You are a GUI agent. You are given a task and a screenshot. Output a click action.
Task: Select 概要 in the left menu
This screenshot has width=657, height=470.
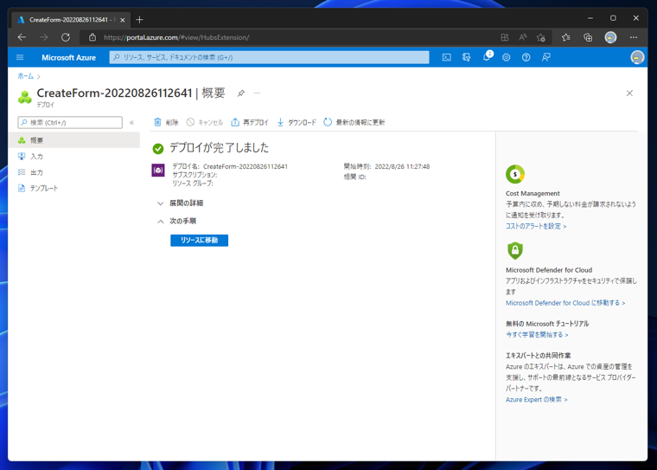point(74,140)
